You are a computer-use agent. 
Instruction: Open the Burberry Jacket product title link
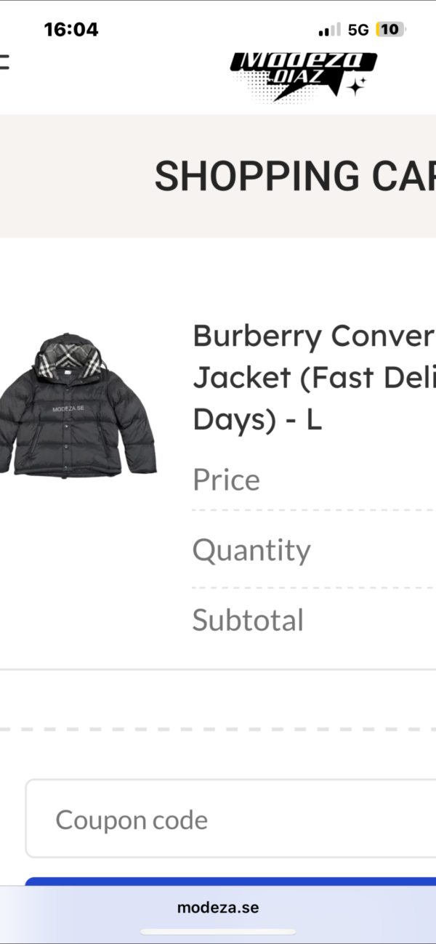314,378
